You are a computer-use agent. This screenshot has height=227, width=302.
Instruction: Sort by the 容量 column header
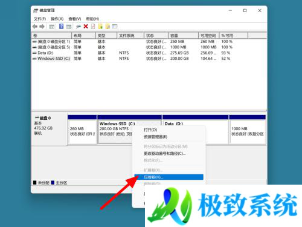[183, 36]
